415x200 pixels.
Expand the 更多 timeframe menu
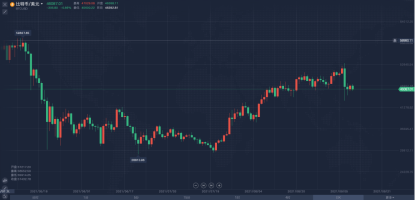pos(389,197)
